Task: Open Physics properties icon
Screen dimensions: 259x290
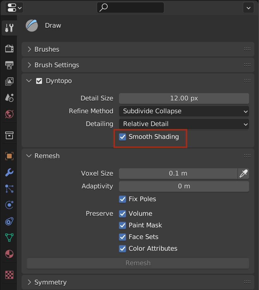Action: point(9,205)
